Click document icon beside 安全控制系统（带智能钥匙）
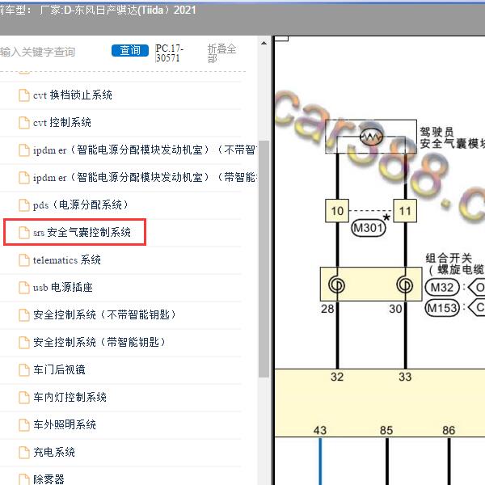Screen dimensions: 485x485 click(x=24, y=343)
